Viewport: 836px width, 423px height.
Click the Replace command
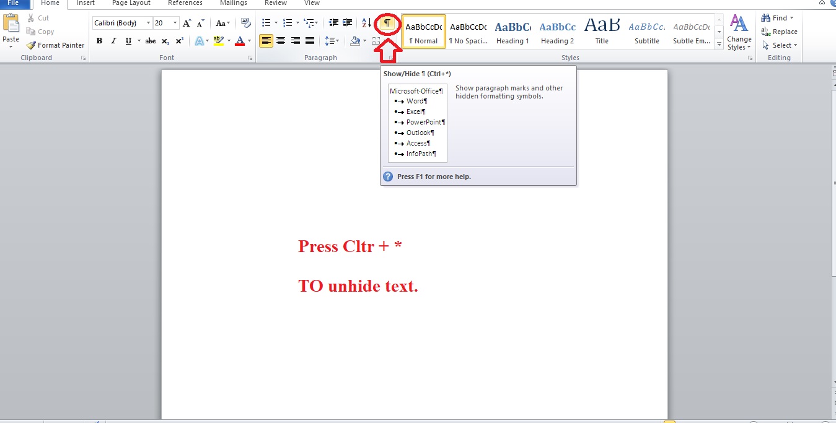780,31
